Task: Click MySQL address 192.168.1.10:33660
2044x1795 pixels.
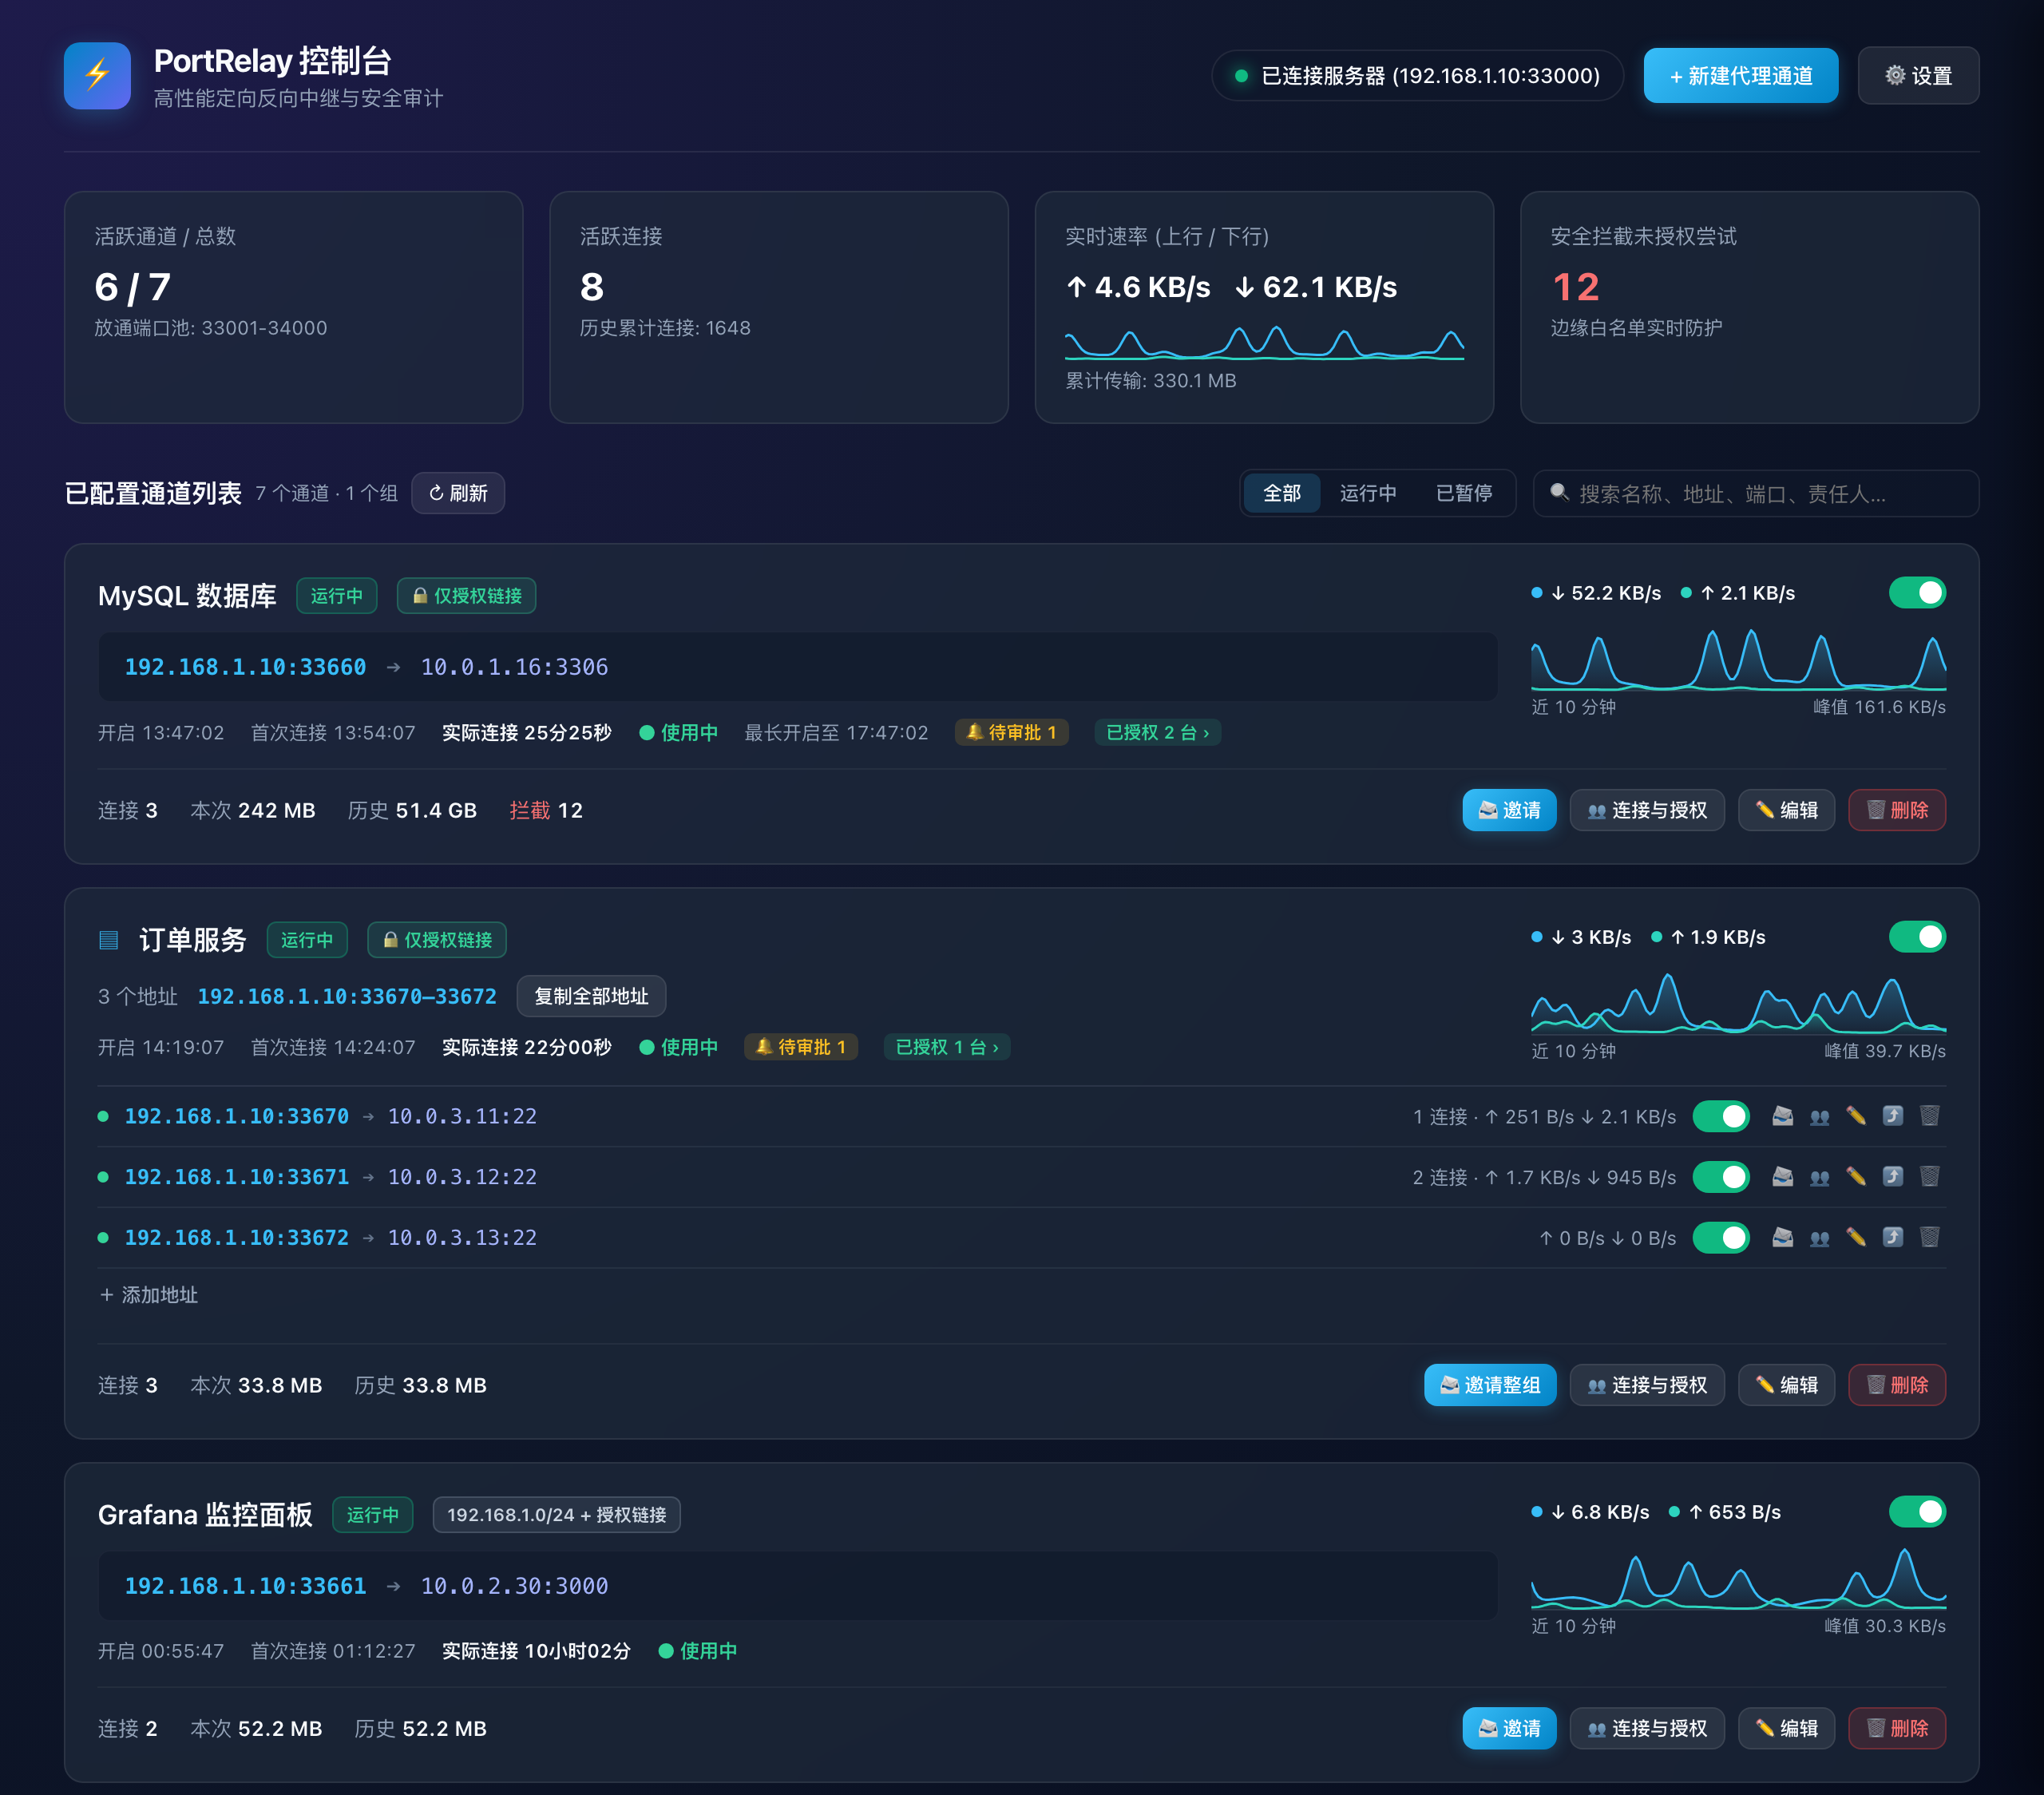Action: pyautogui.click(x=245, y=667)
